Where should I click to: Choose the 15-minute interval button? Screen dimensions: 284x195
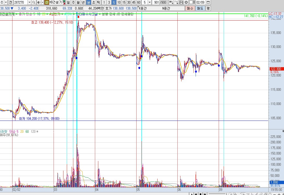pos(124,2)
